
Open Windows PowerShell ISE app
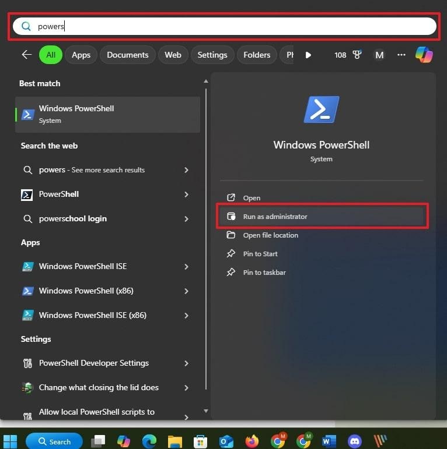tap(83, 267)
